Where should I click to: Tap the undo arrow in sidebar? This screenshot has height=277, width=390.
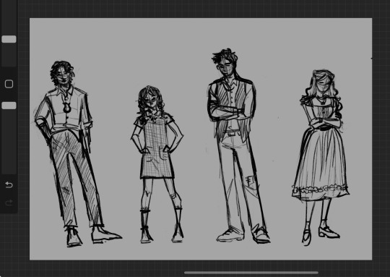click(9, 185)
